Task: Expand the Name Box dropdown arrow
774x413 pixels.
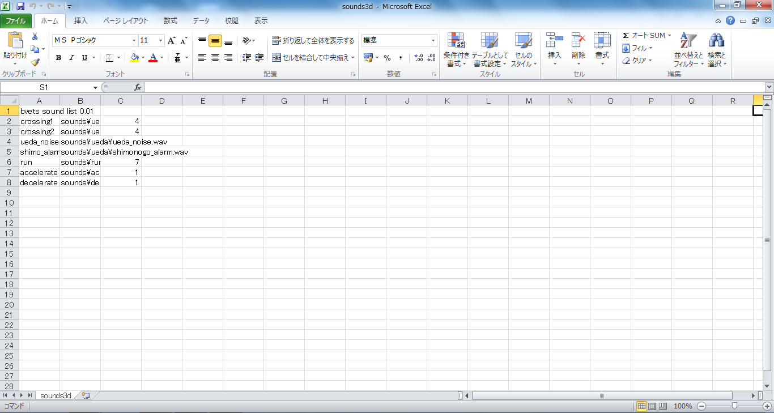Action: pos(96,87)
